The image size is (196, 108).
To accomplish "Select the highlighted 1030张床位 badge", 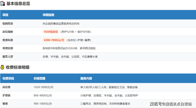I will point(51,32).
